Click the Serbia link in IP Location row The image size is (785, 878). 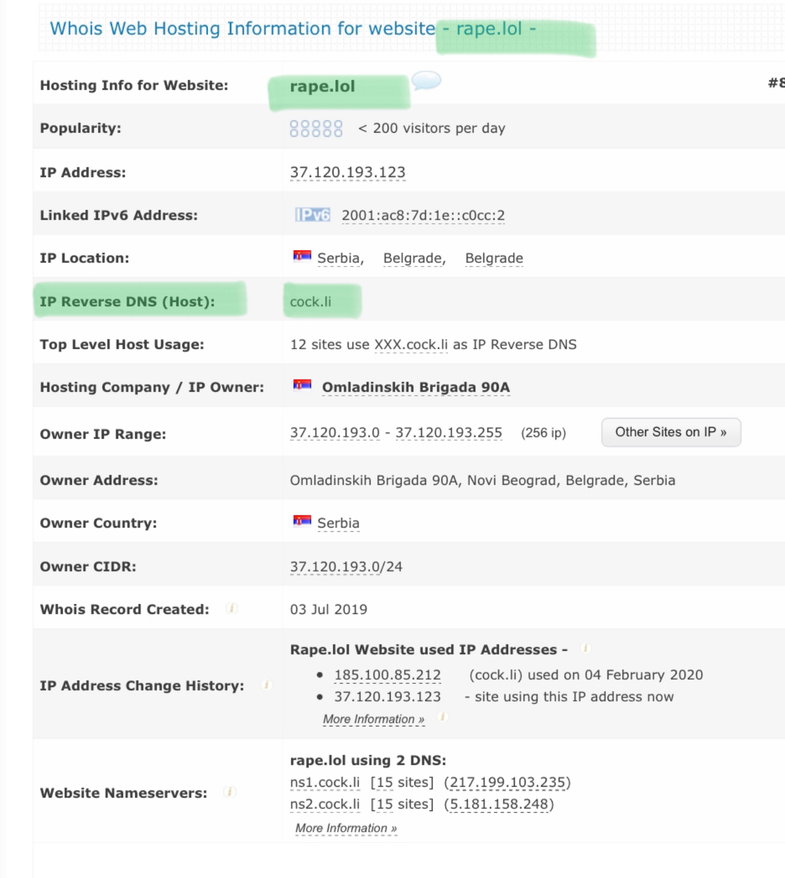[340, 259]
